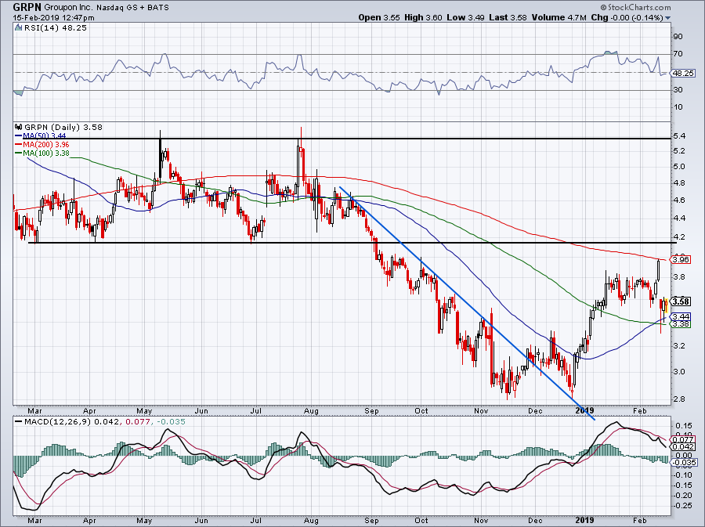705x527 pixels.
Task: Click the Nov label on the price chart date axis
Action: [481, 411]
